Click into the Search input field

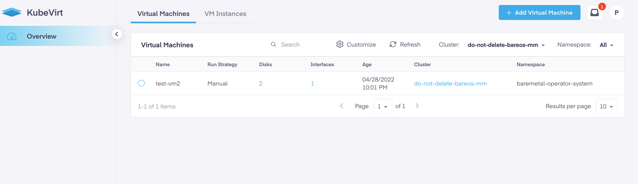click(302, 45)
